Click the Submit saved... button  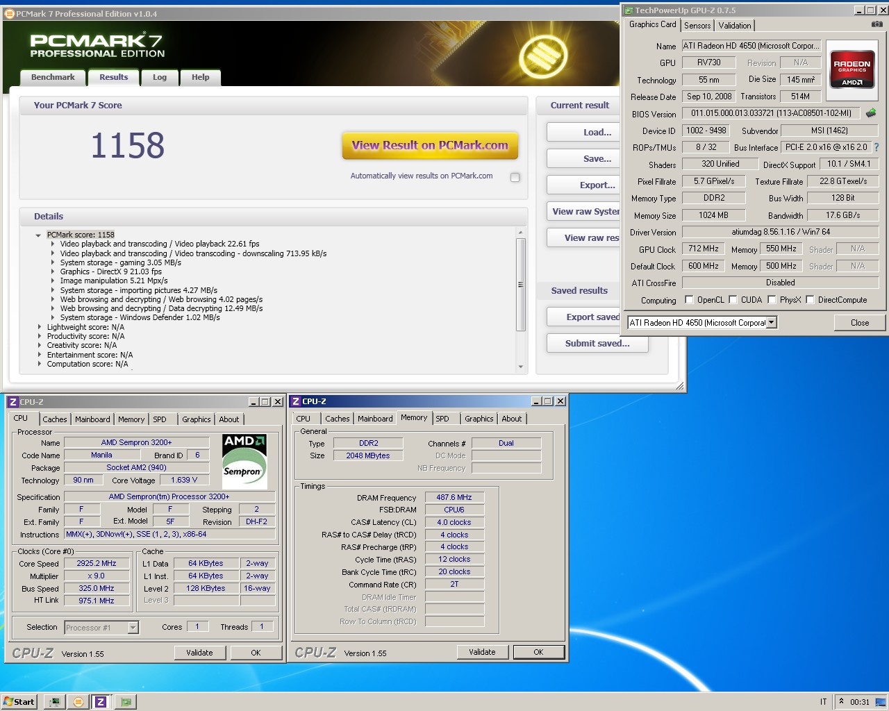click(x=597, y=343)
